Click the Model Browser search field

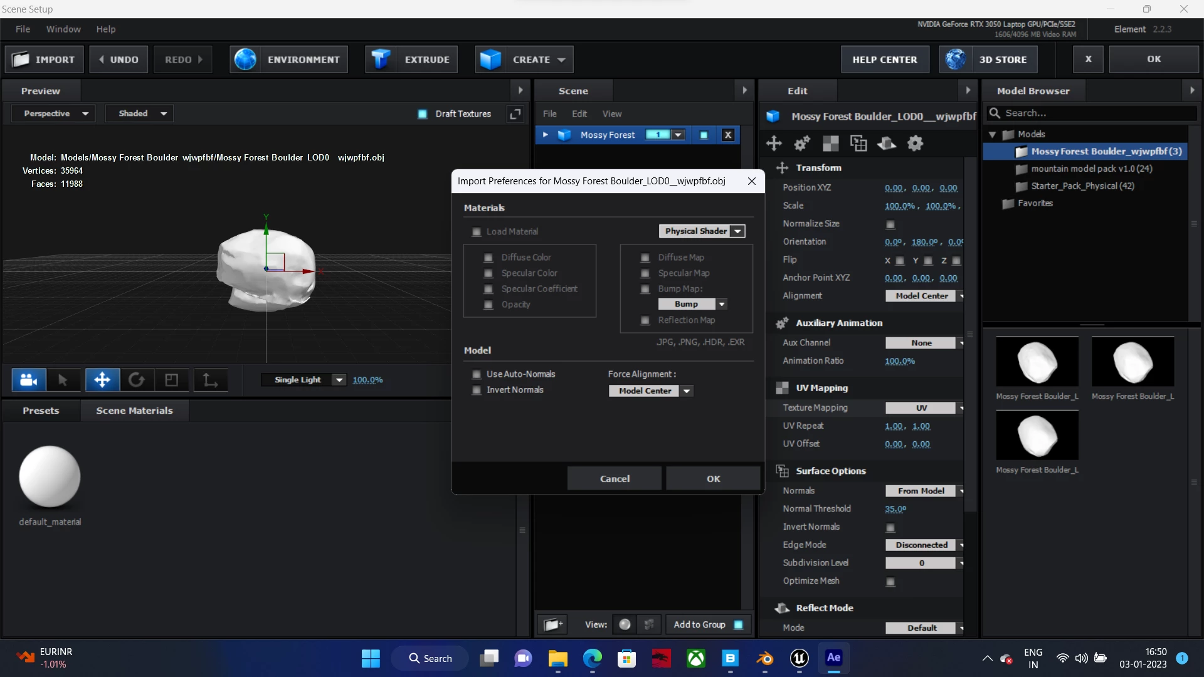[x=1097, y=113]
